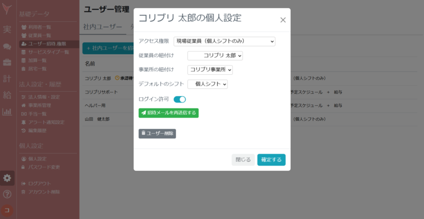Click the 社内ユーザーを招待 button

tap(108, 48)
